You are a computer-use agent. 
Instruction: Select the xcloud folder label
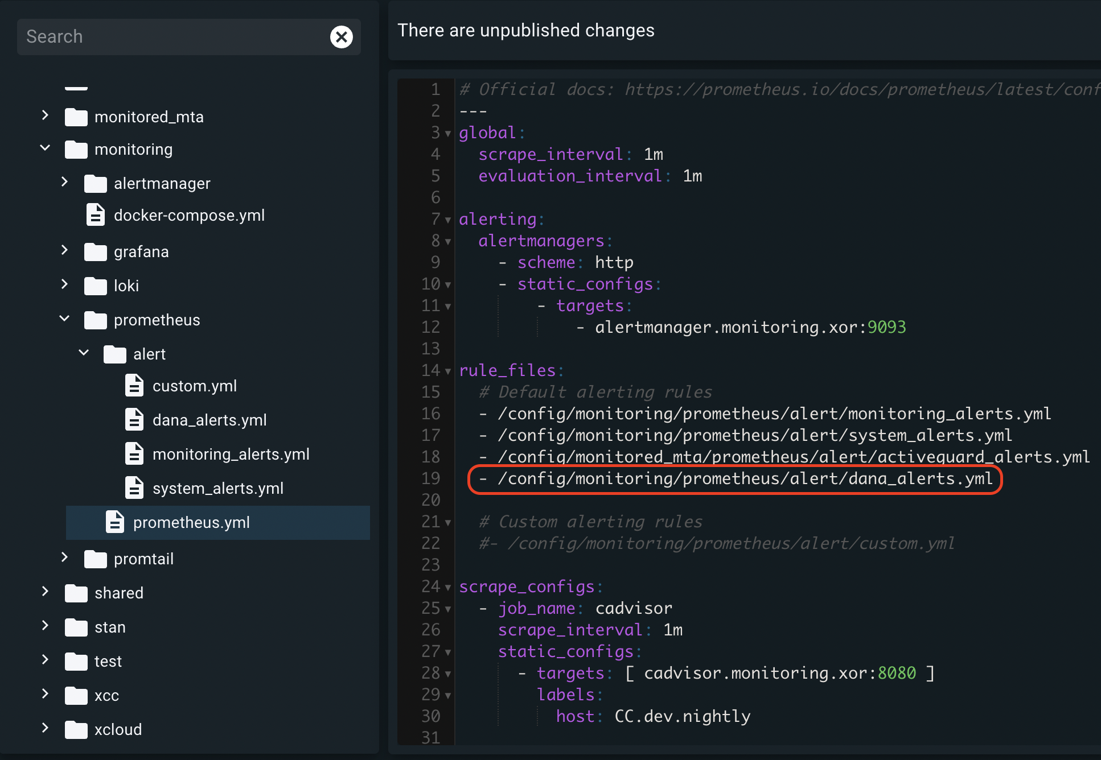(118, 730)
